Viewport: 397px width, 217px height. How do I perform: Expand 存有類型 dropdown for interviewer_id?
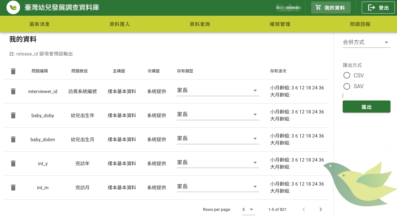coord(218,91)
